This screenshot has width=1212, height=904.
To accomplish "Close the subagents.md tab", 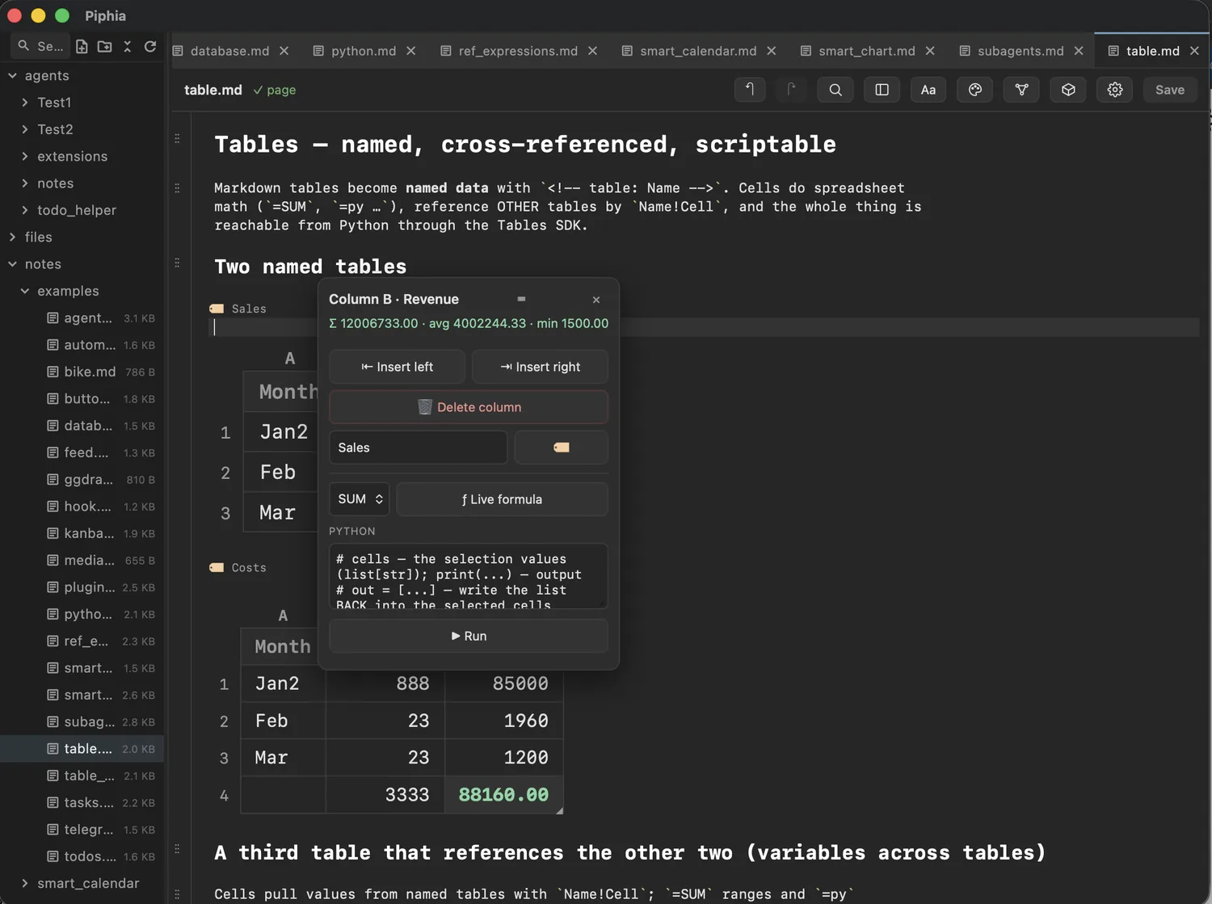I will (x=1079, y=51).
